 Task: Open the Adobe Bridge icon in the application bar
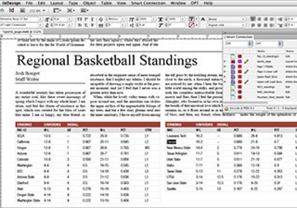click(x=23, y=11)
